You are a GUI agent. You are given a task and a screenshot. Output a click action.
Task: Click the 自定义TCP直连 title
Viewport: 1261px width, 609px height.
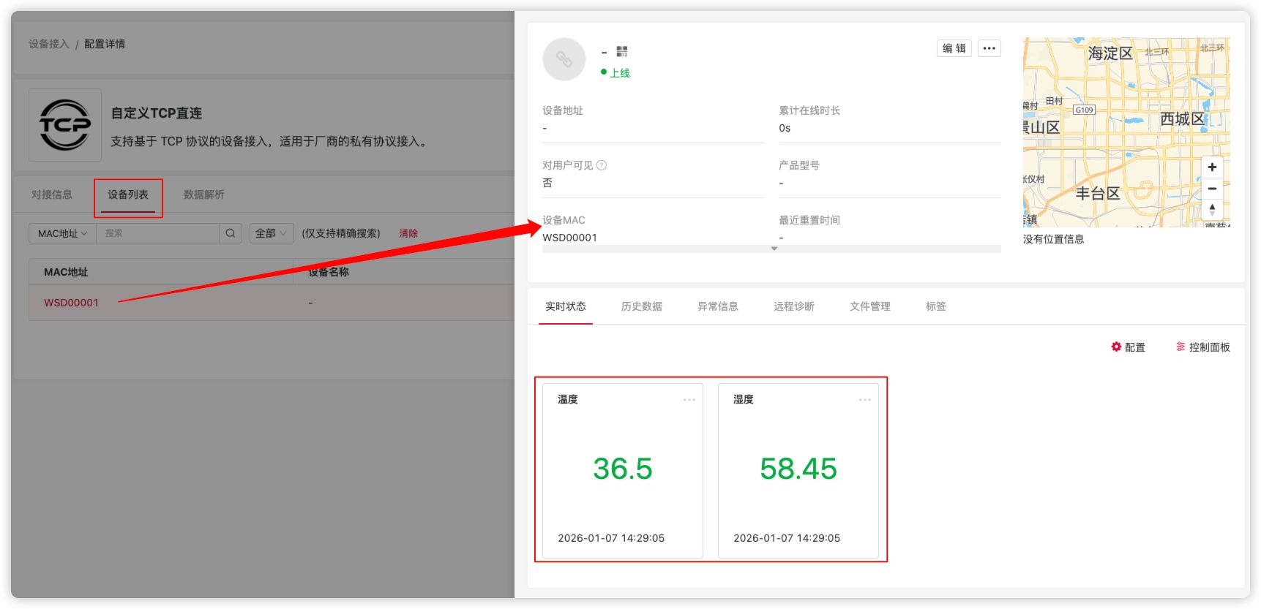[x=157, y=113]
